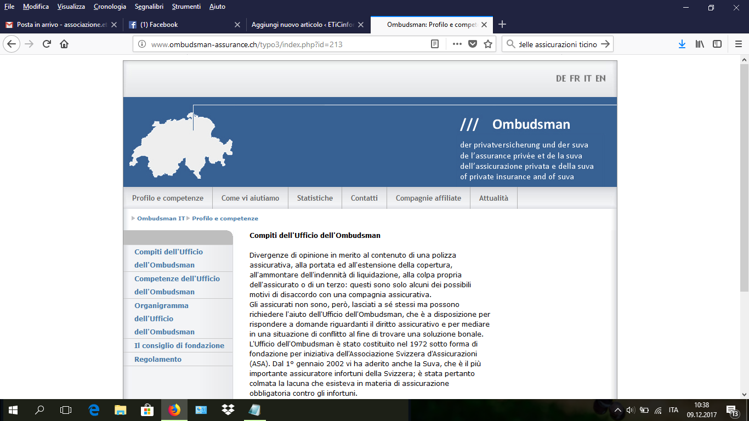Click the URL address bar field

pyautogui.click(x=288, y=44)
